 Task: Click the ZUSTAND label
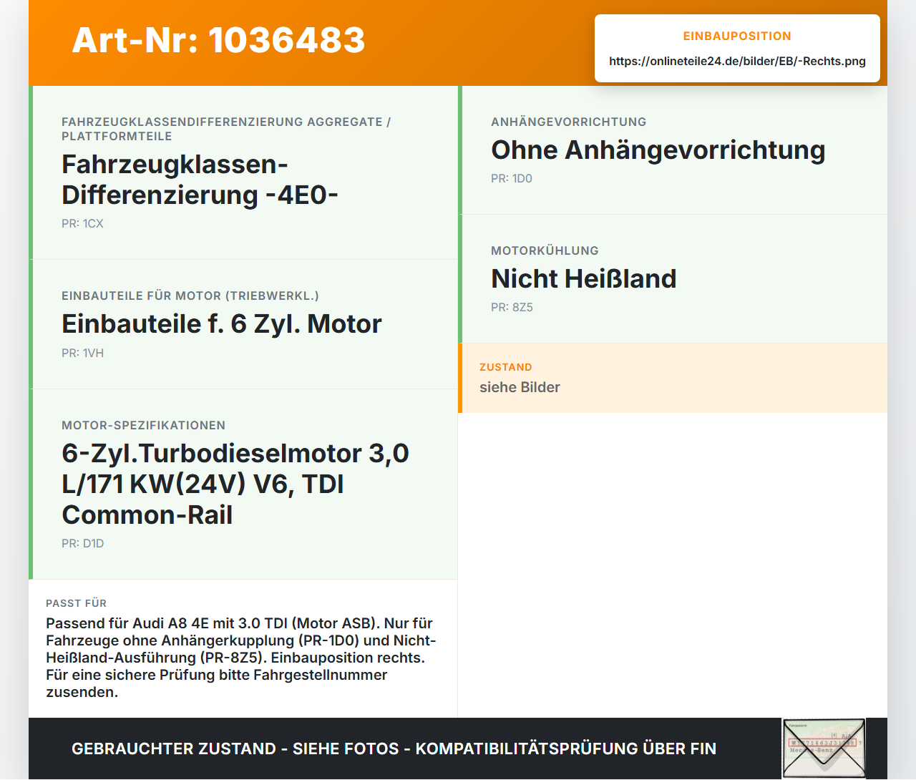(506, 367)
